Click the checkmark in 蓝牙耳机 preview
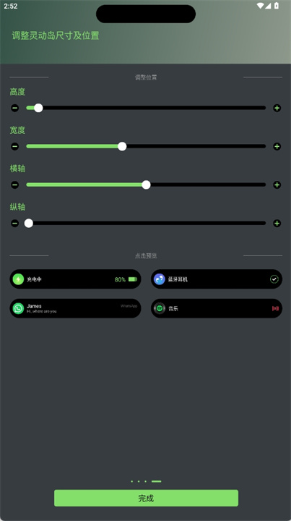The height and width of the screenshot is (521, 291). pyautogui.click(x=274, y=279)
